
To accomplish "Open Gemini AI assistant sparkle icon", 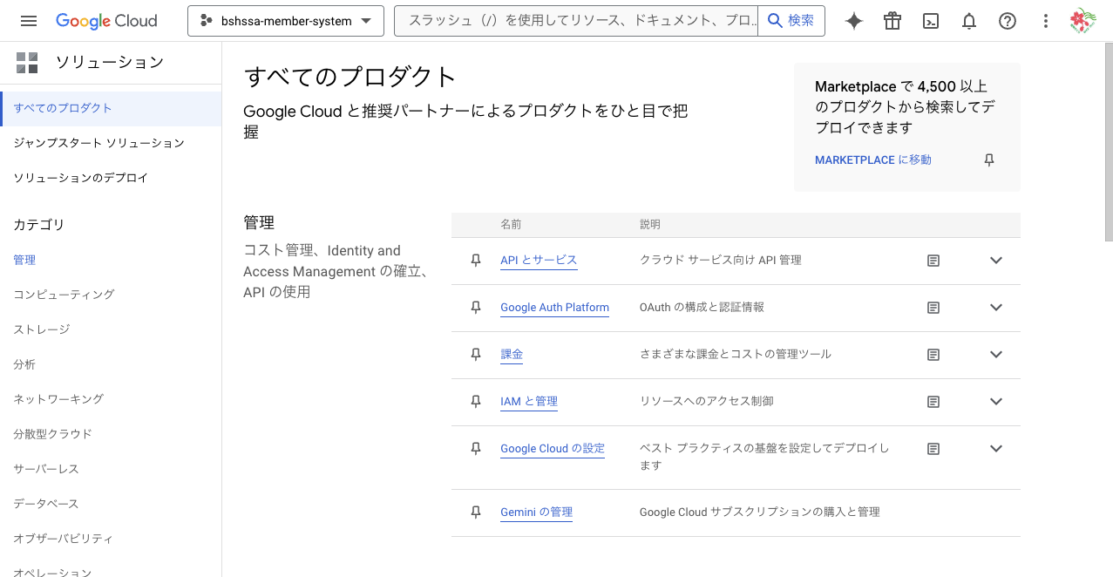I will pyautogui.click(x=854, y=21).
